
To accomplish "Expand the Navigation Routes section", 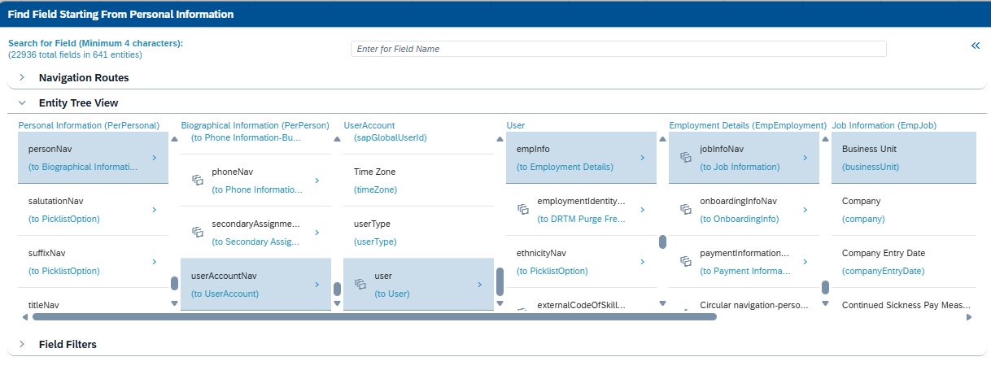I will click(22, 77).
